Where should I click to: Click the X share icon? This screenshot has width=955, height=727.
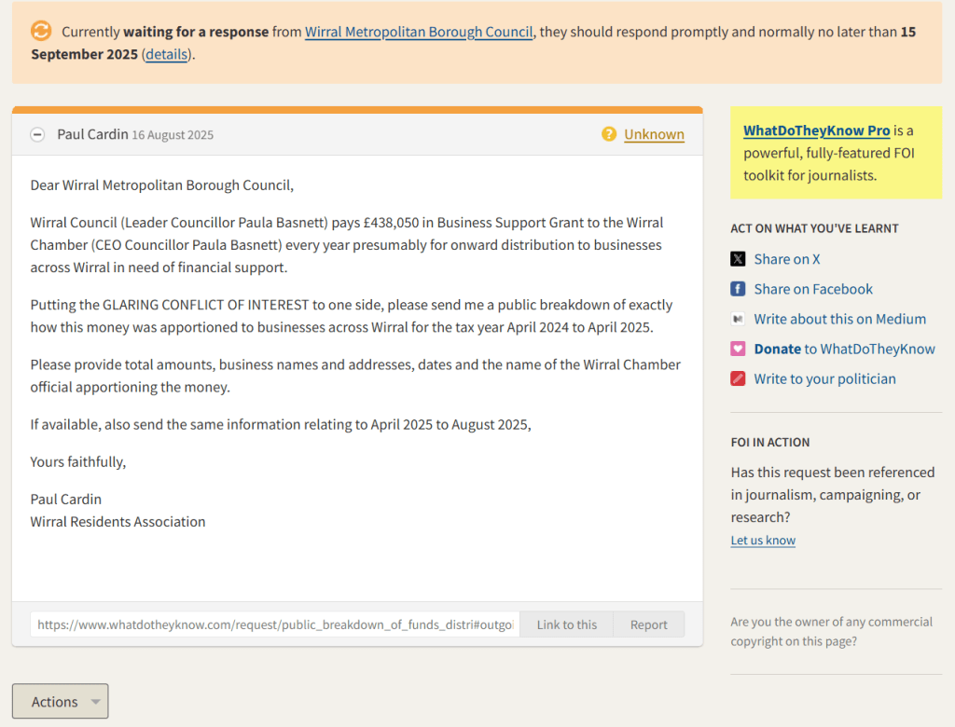pyautogui.click(x=738, y=259)
